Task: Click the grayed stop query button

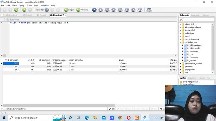Action: [x=30, y=10]
